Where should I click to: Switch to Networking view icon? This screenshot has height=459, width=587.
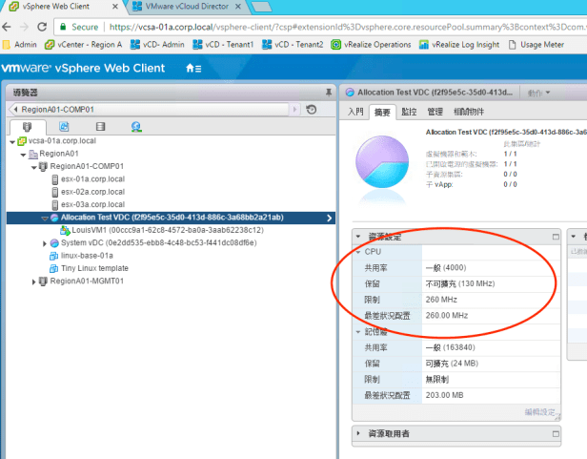[x=136, y=127]
